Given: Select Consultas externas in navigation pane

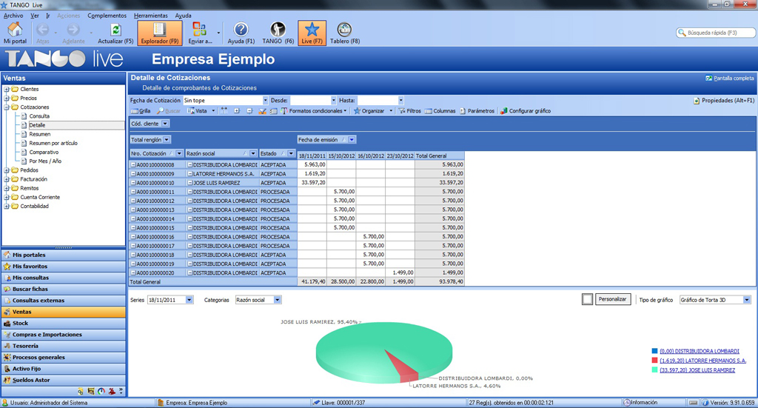Looking at the screenshot, I should (x=64, y=300).
